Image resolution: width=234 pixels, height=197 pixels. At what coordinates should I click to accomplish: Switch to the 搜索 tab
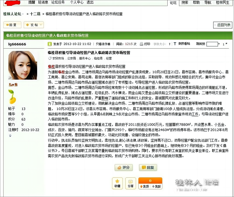pos(185,3)
